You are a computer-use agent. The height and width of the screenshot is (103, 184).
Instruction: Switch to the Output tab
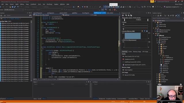142,99
